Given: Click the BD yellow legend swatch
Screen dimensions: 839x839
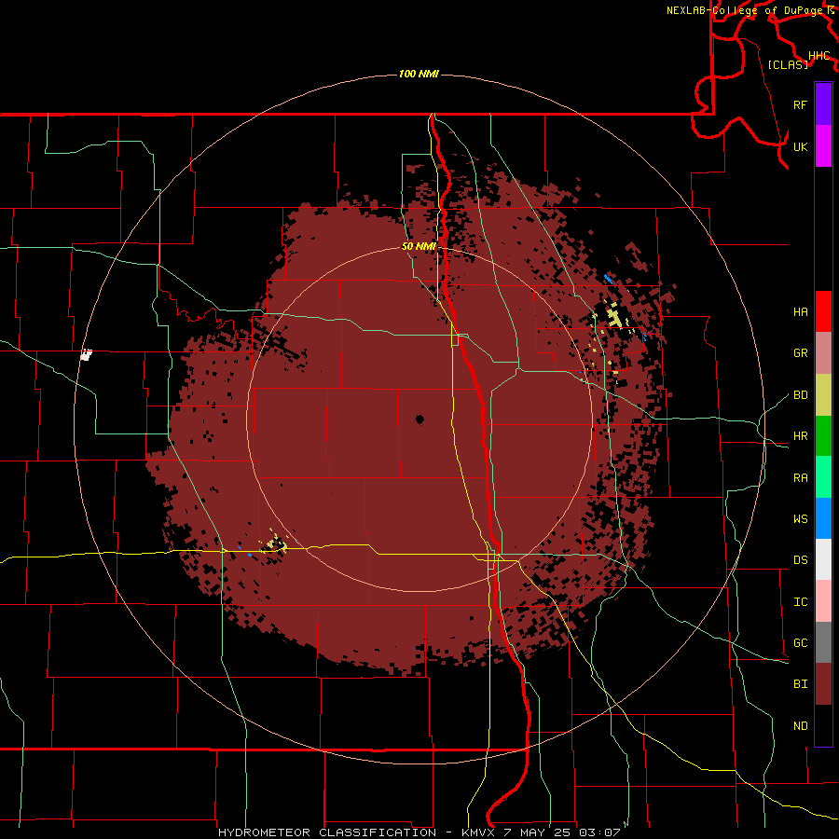Looking at the screenshot, I should (x=823, y=394).
